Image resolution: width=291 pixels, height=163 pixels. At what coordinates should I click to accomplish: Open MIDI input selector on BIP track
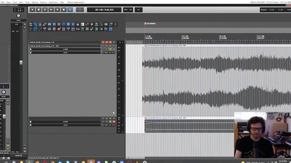click(109, 53)
